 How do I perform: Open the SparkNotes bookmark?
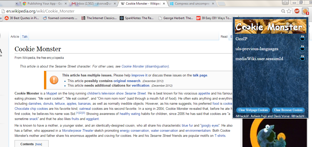tap(137, 18)
